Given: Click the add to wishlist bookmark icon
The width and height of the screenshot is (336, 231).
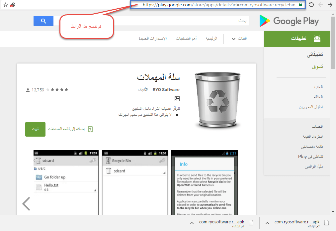Looking at the screenshot, I should [x=90, y=129].
